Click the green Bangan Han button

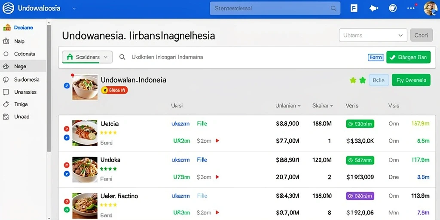point(408,57)
